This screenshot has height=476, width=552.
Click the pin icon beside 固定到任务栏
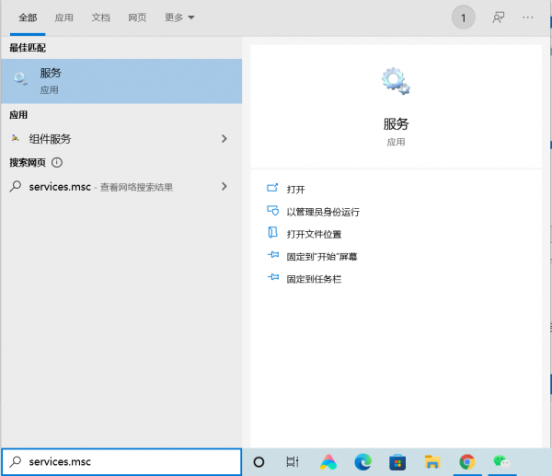click(273, 277)
